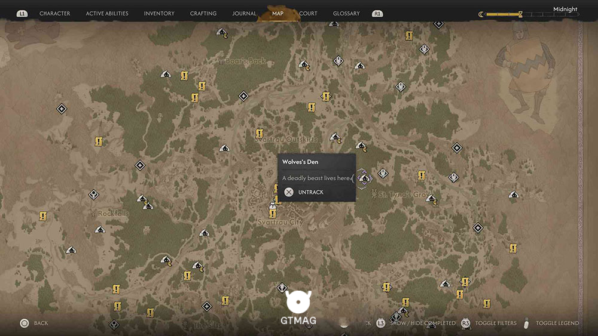598x336 pixels.
Task: Click the Wolves's Den tooltip title
Action: click(300, 162)
